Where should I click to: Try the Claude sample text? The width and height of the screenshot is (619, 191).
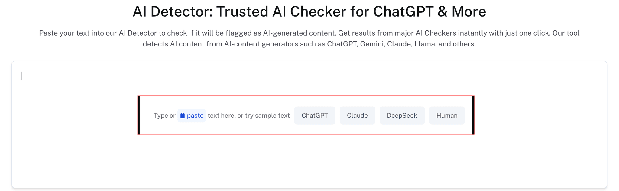[x=357, y=116]
